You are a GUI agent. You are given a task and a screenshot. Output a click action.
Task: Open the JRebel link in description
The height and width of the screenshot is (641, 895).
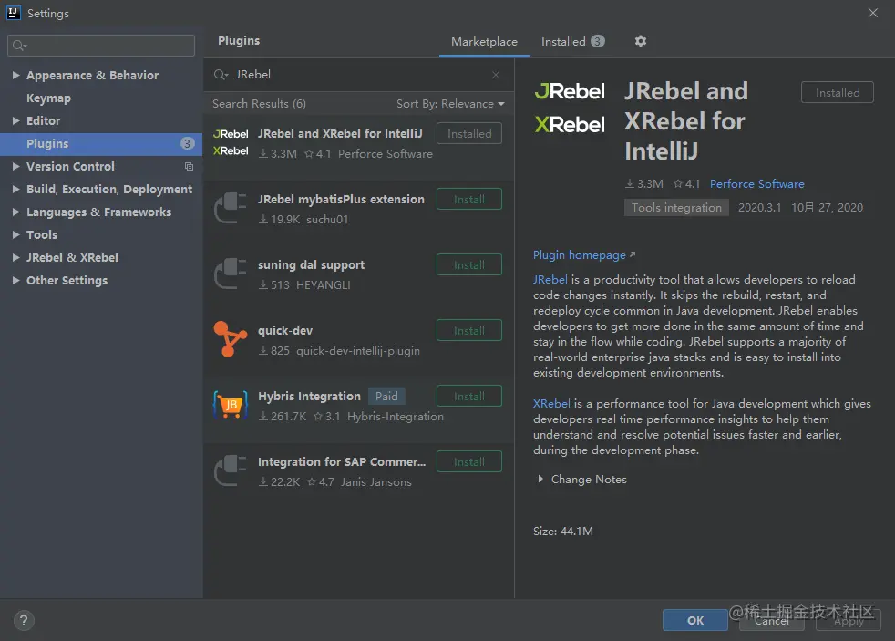coord(550,280)
